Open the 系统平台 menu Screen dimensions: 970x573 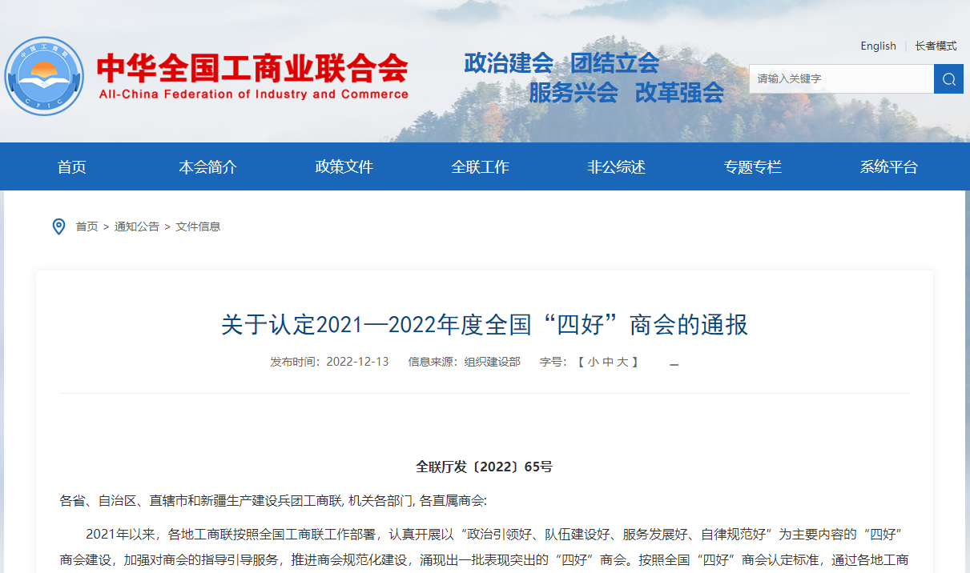point(888,167)
